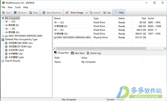Select WDC WD10EZEX physical drive in tree
This screenshot has width=167, height=101.
click(x=25, y=36)
